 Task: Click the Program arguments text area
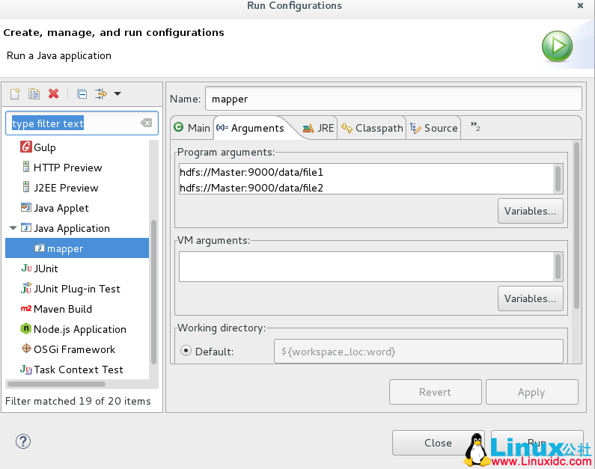click(366, 179)
